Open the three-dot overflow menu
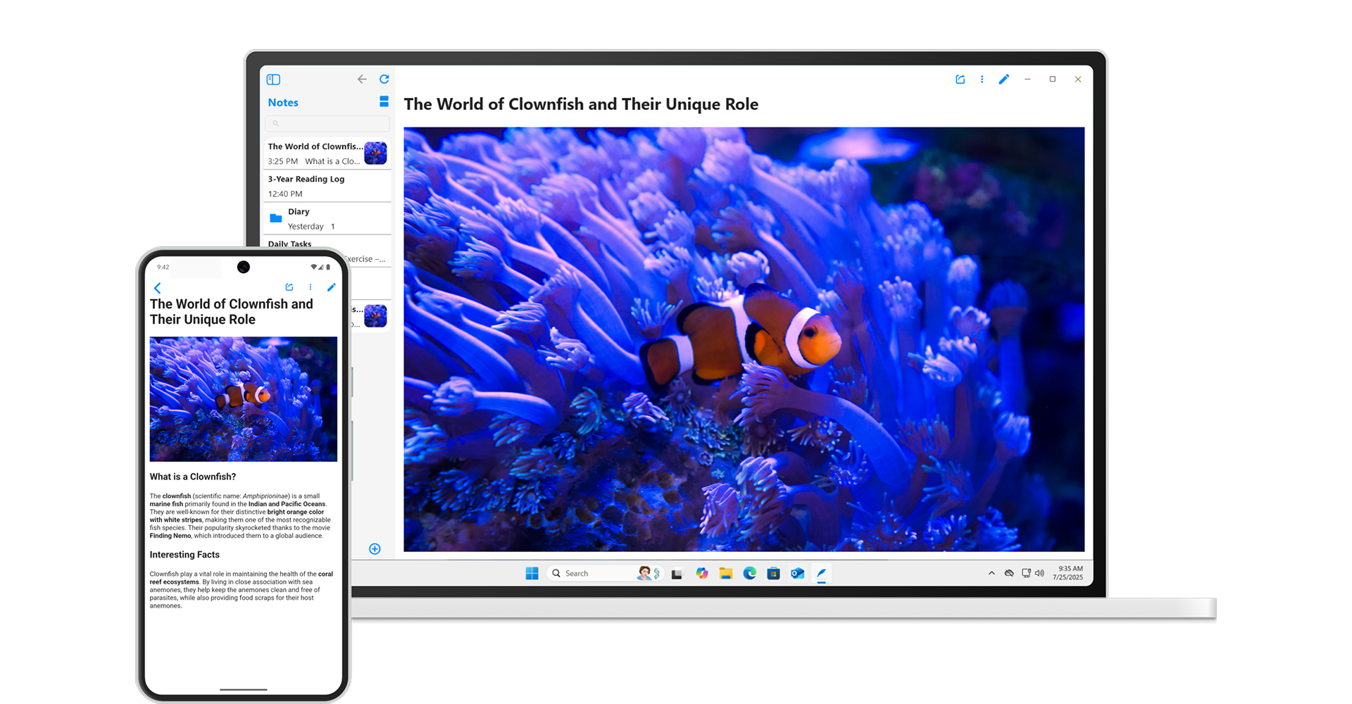 [x=982, y=79]
